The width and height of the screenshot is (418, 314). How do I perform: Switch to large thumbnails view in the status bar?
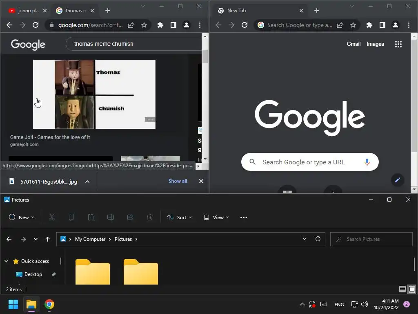pos(411,289)
